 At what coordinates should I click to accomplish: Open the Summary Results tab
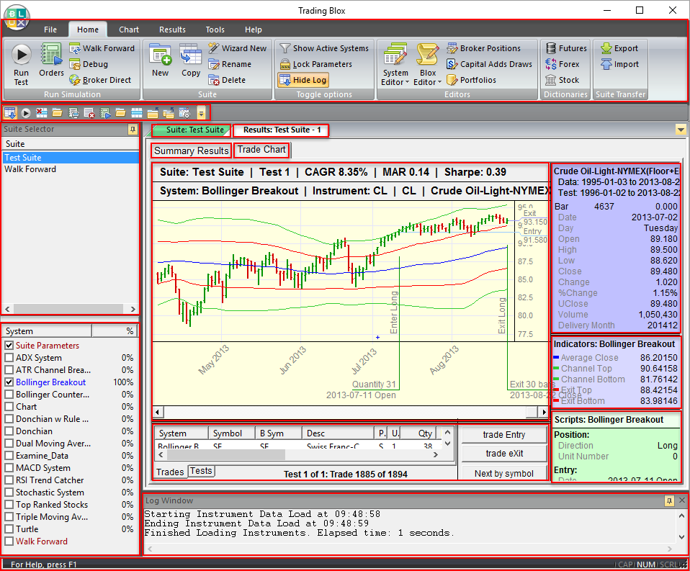coord(190,150)
